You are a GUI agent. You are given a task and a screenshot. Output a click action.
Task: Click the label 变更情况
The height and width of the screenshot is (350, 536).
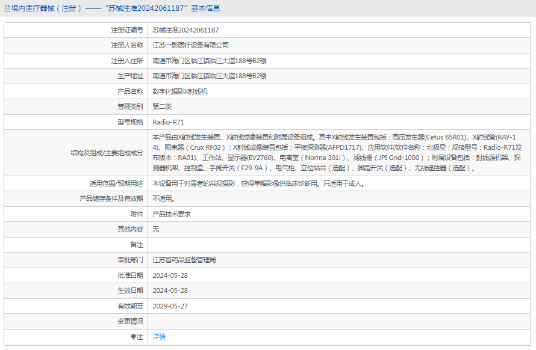[x=130, y=321]
